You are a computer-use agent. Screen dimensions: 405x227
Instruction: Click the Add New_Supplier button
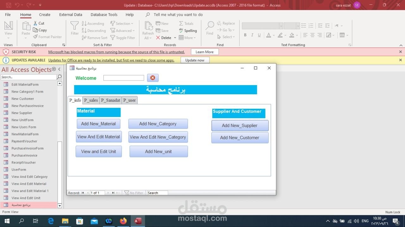[x=240, y=125]
